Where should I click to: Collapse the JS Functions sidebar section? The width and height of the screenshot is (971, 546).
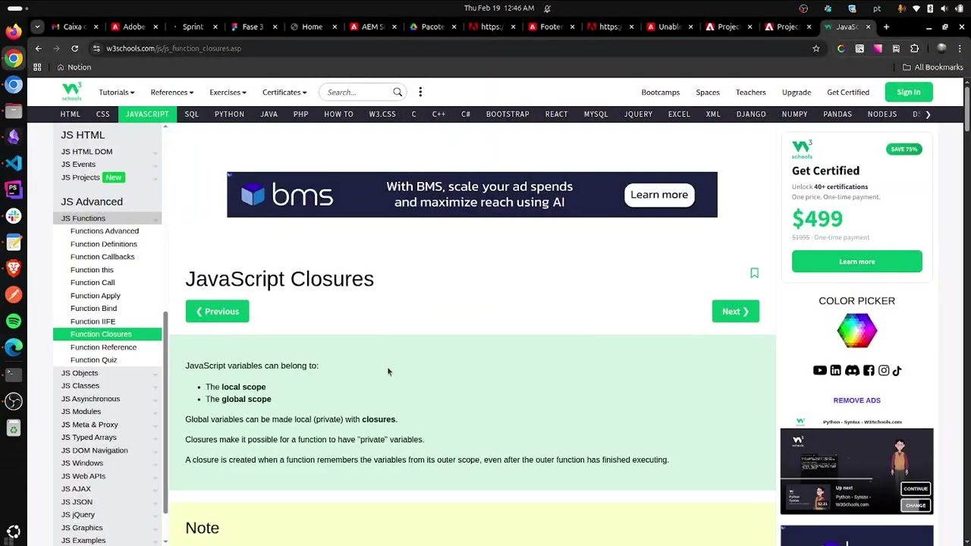(107, 218)
